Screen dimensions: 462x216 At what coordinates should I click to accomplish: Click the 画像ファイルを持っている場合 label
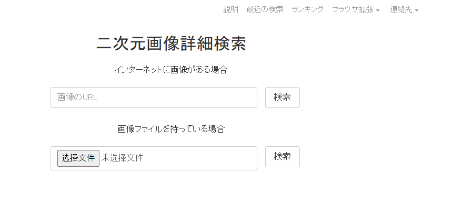tap(171, 128)
